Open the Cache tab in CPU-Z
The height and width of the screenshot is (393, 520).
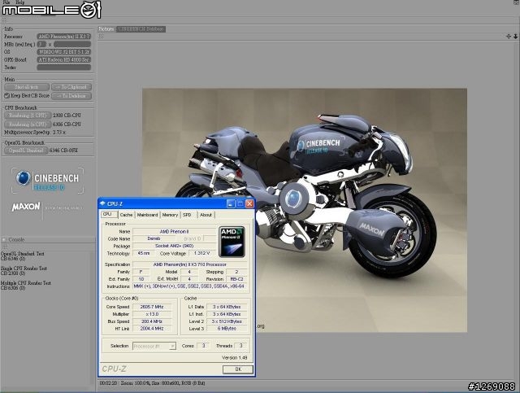pos(126,215)
